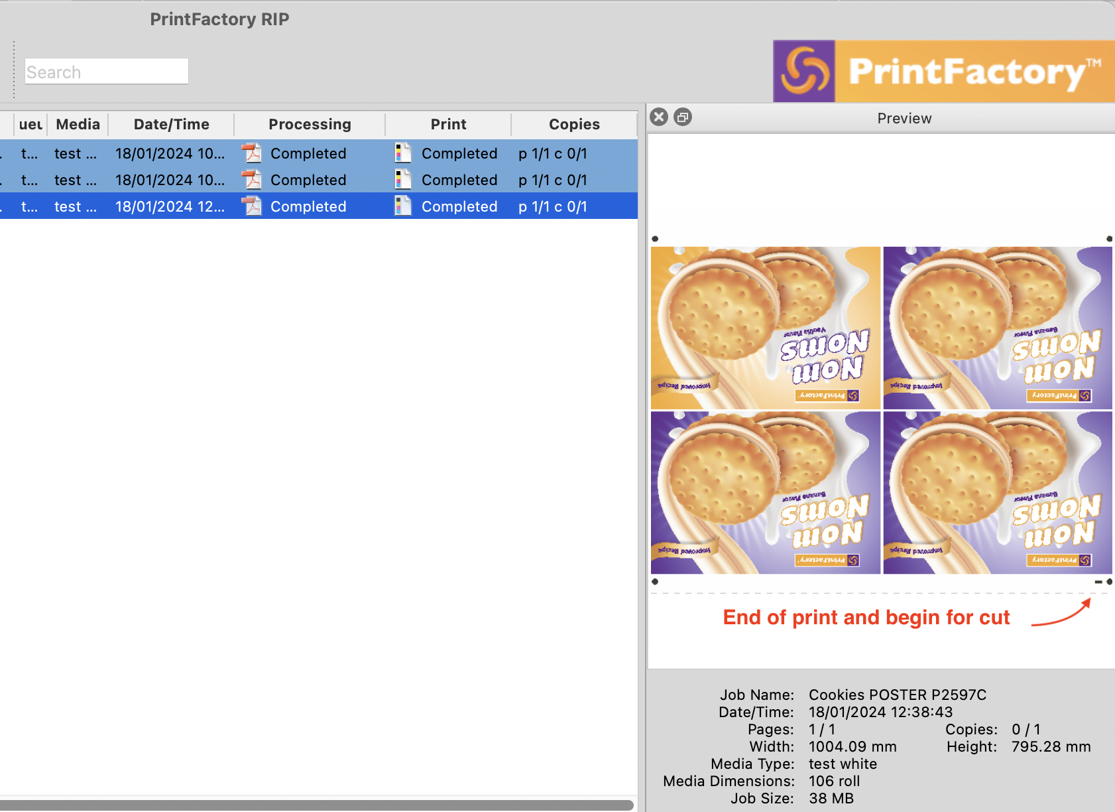Click print status icon in first job row

click(402, 153)
